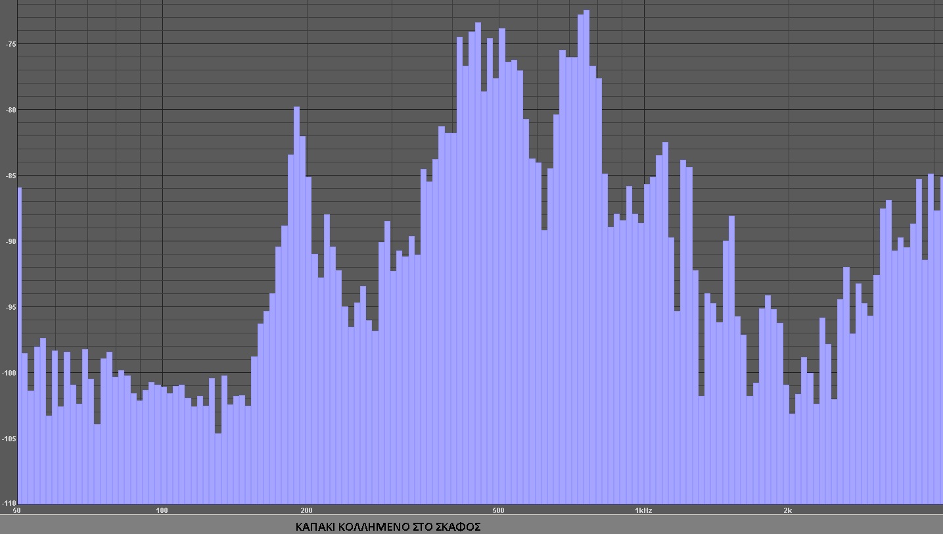The height and width of the screenshot is (534, 943).
Task: Select the -85 dB level label
Action: [x=10, y=176]
